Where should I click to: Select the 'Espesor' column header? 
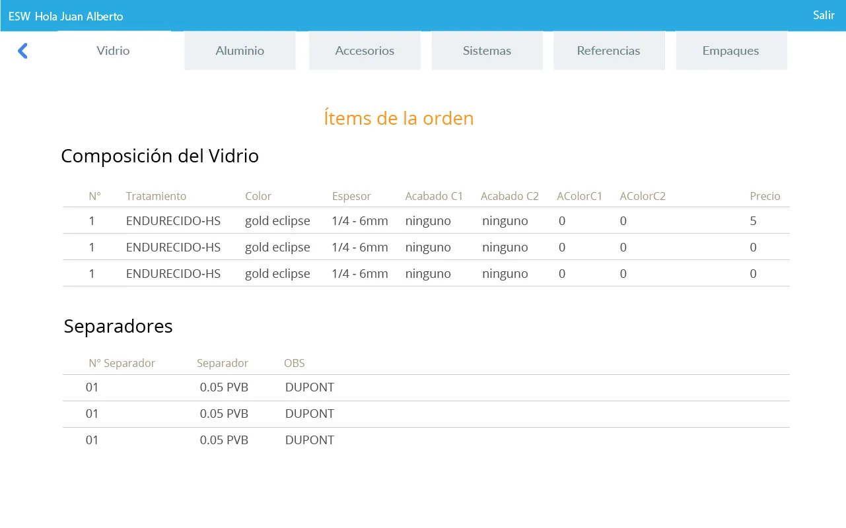351,196
